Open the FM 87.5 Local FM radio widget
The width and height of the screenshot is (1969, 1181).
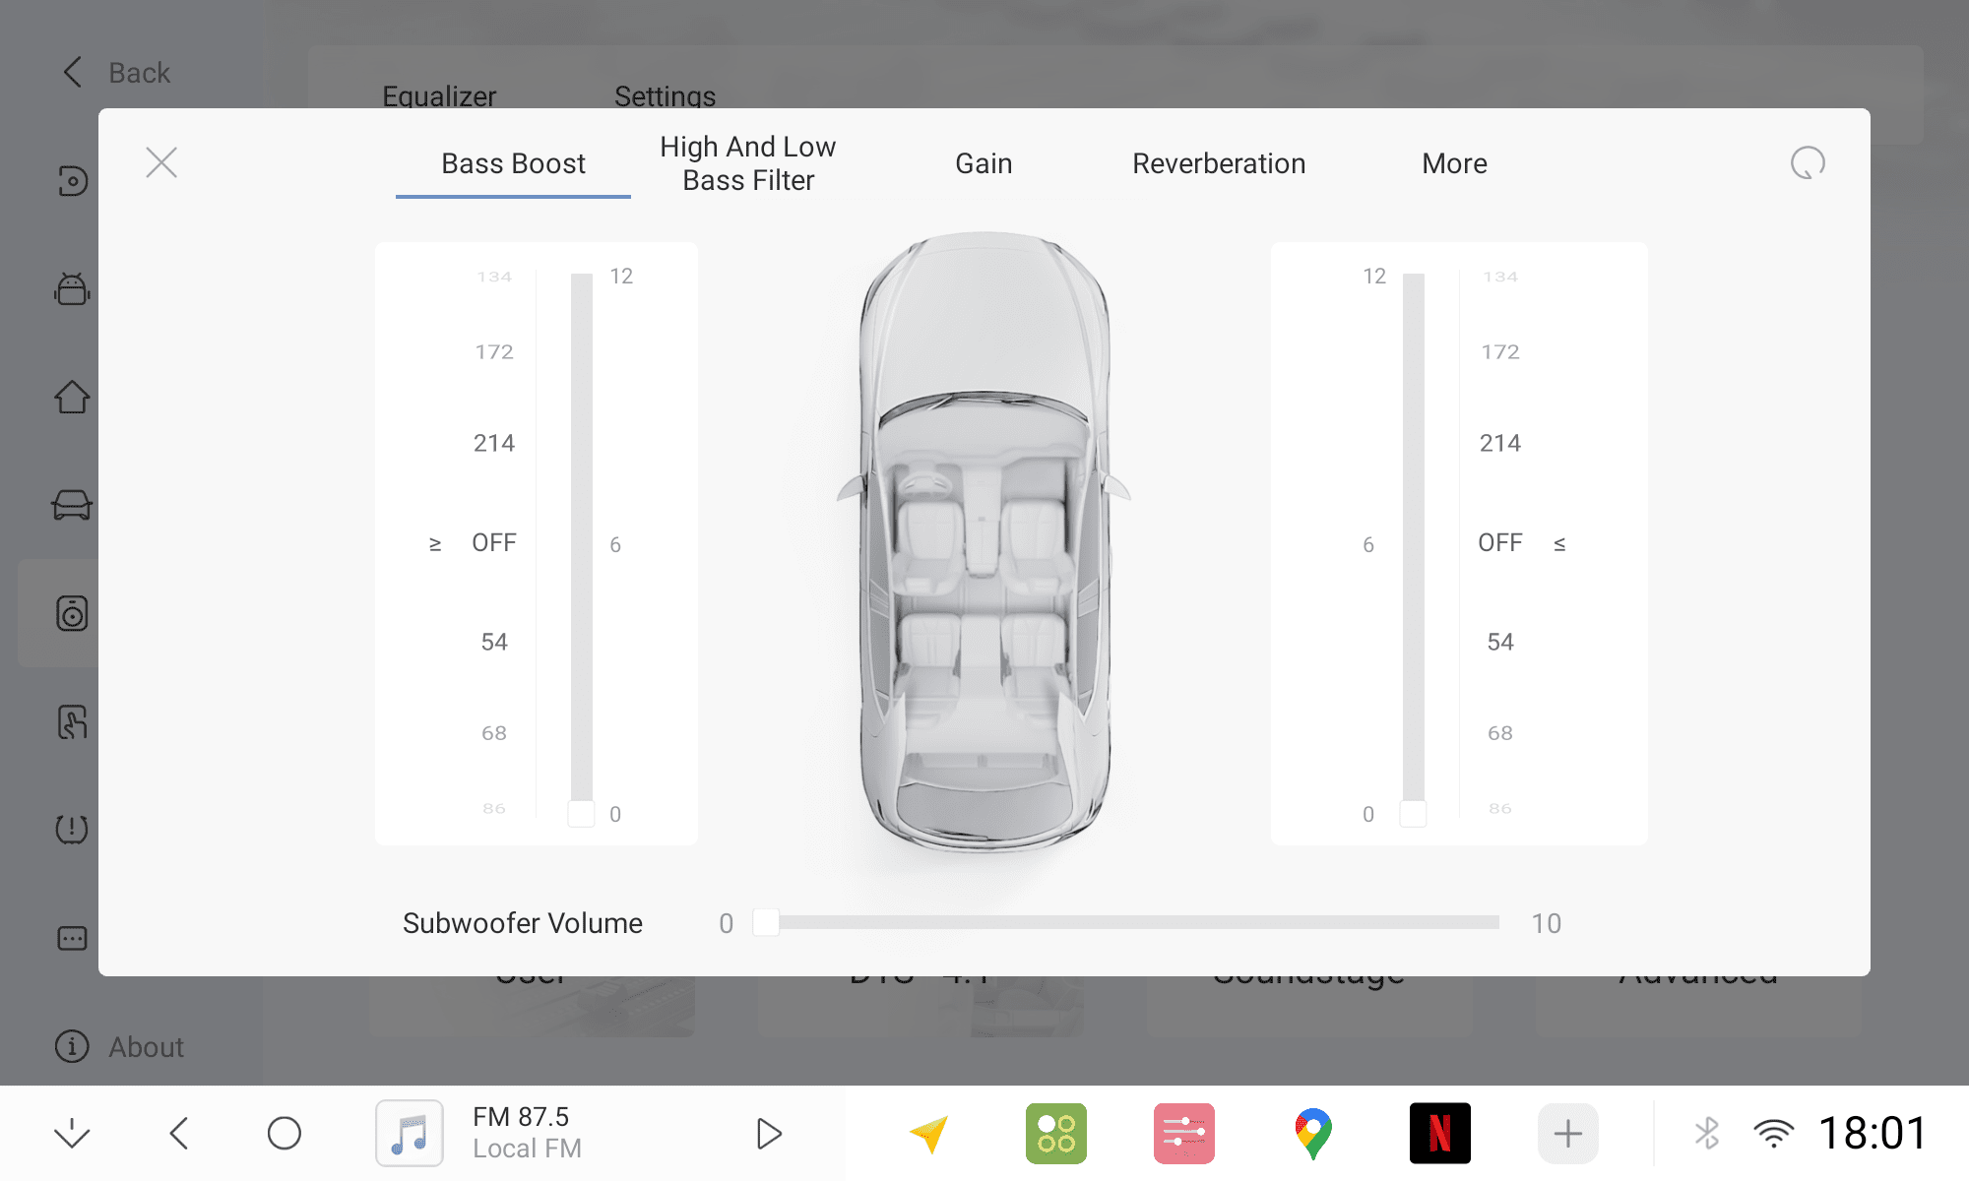[x=527, y=1133]
